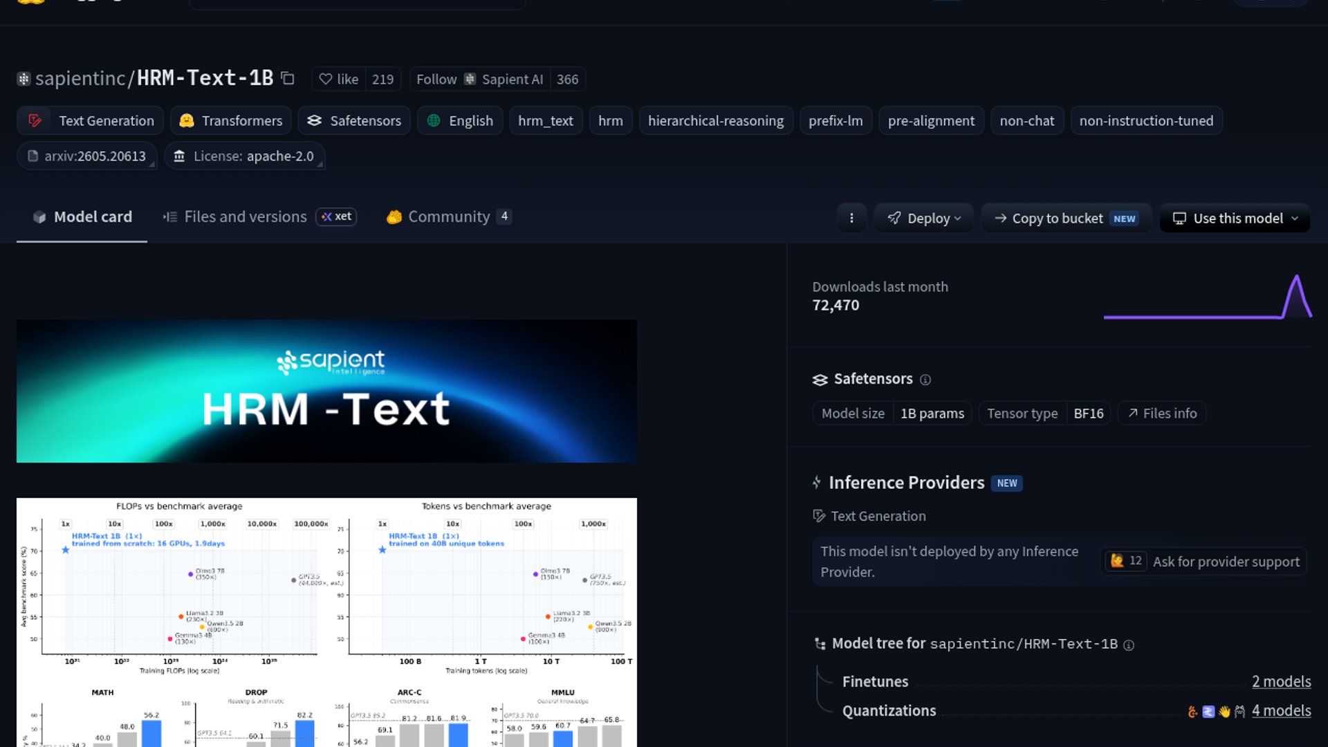Open the sapientinc organization link
Image resolution: width=1328 pixels, height=747 pixels.
80,79
